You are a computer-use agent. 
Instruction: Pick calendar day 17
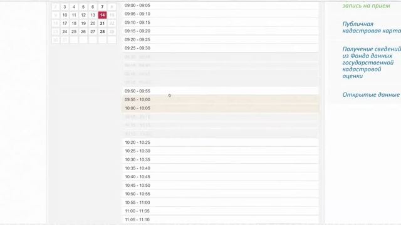tap(65, 24)
